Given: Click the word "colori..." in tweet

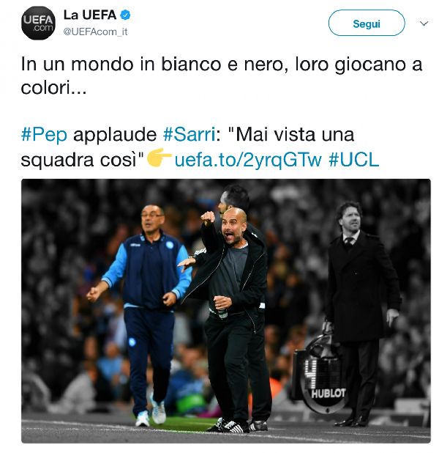Looking at the screenshot, I should coord(53,87).
